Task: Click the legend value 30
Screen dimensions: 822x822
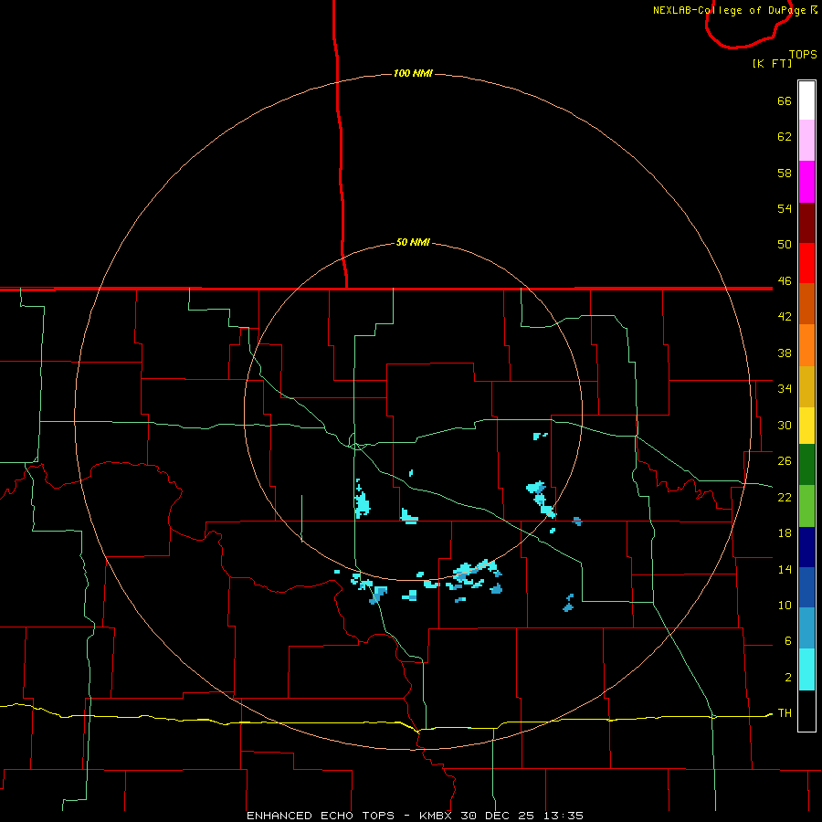Action: click(785, 425)
